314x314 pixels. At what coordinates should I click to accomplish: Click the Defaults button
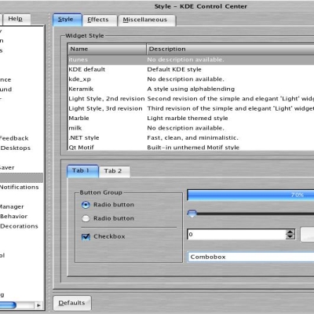72,303
